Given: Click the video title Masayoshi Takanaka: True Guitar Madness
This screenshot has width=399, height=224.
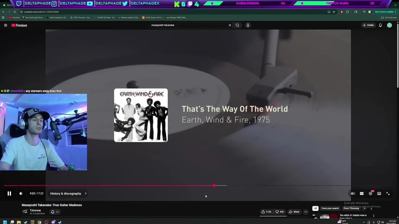Looking at the screenshot, I should 52,205.
